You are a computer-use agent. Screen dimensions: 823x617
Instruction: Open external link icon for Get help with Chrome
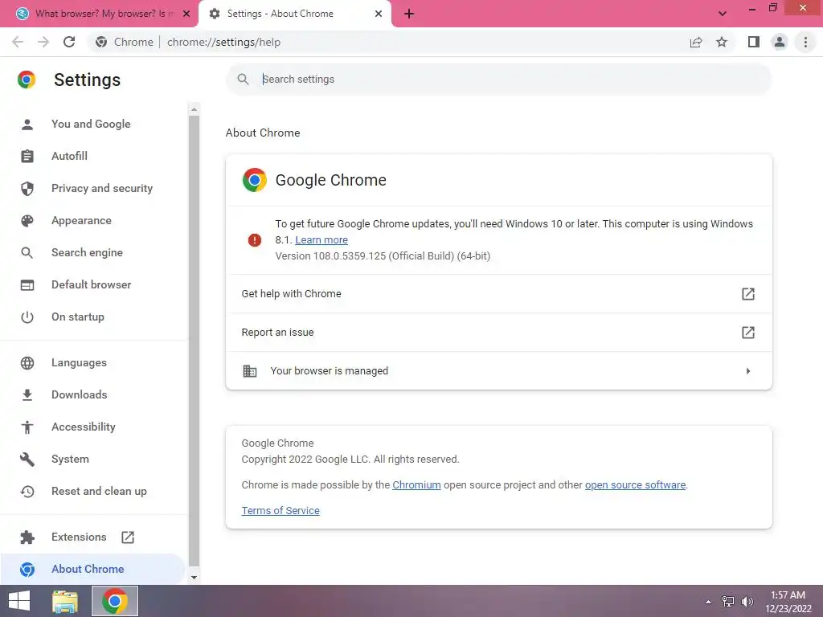point(748,294)
